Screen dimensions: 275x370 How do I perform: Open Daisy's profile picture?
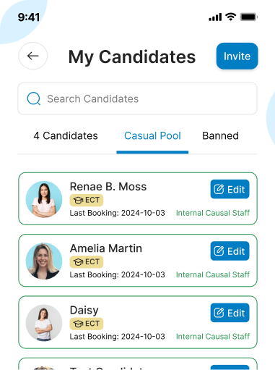[44, 323]
